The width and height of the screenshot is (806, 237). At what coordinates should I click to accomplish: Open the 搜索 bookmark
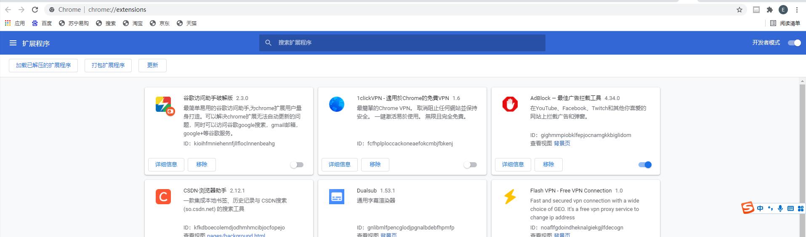point(106,23)
